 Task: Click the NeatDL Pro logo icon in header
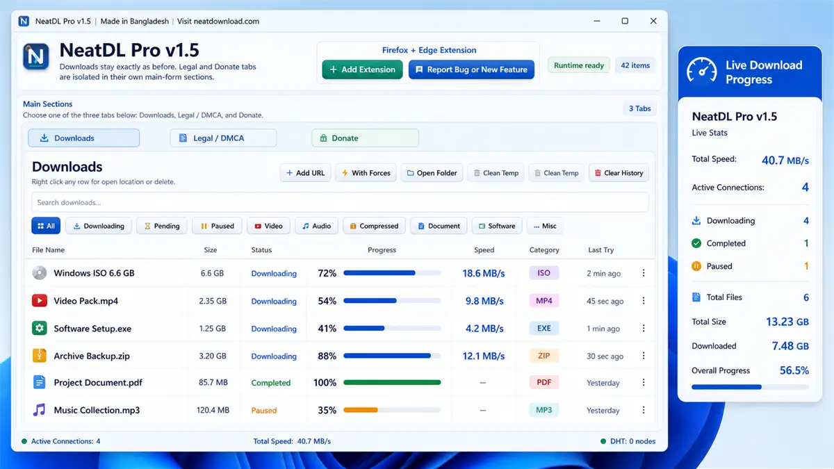[38, 57]
